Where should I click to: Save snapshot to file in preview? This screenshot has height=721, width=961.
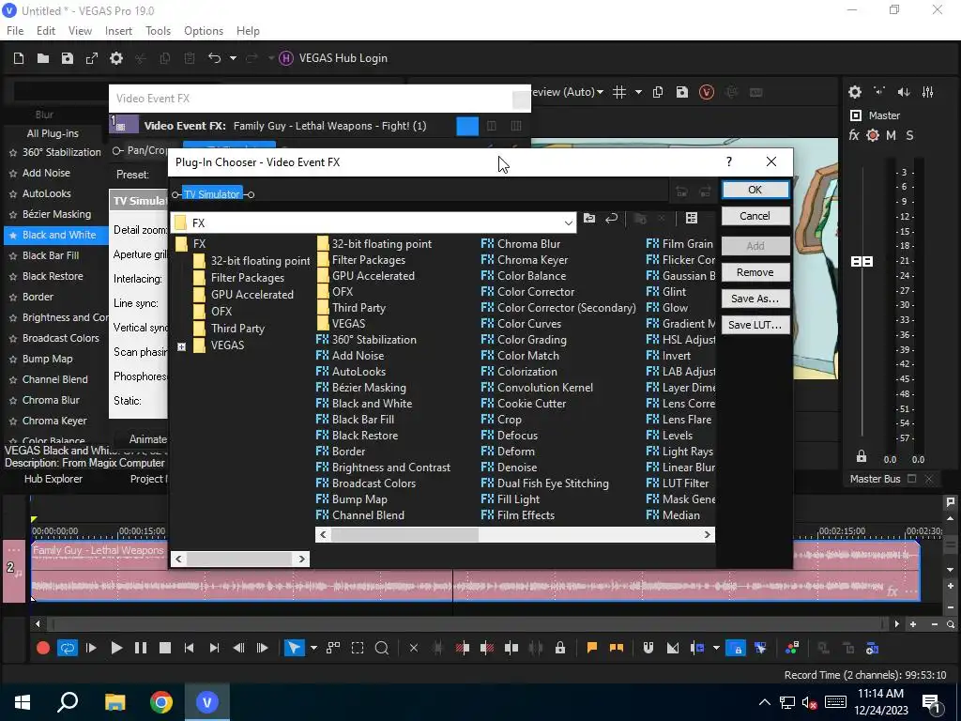[681, 92]
